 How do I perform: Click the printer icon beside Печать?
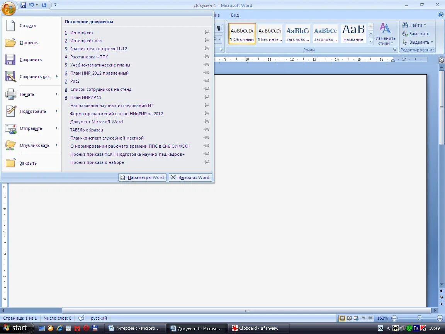[x=11, y=94]
